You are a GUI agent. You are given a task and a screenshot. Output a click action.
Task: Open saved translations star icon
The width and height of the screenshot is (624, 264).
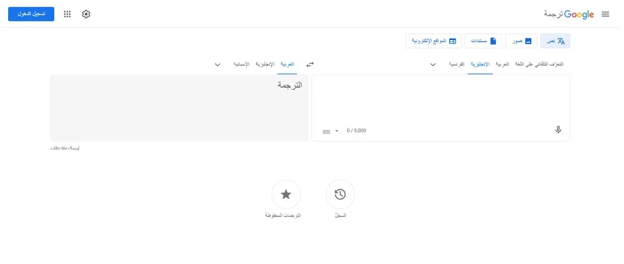[286, 195]
